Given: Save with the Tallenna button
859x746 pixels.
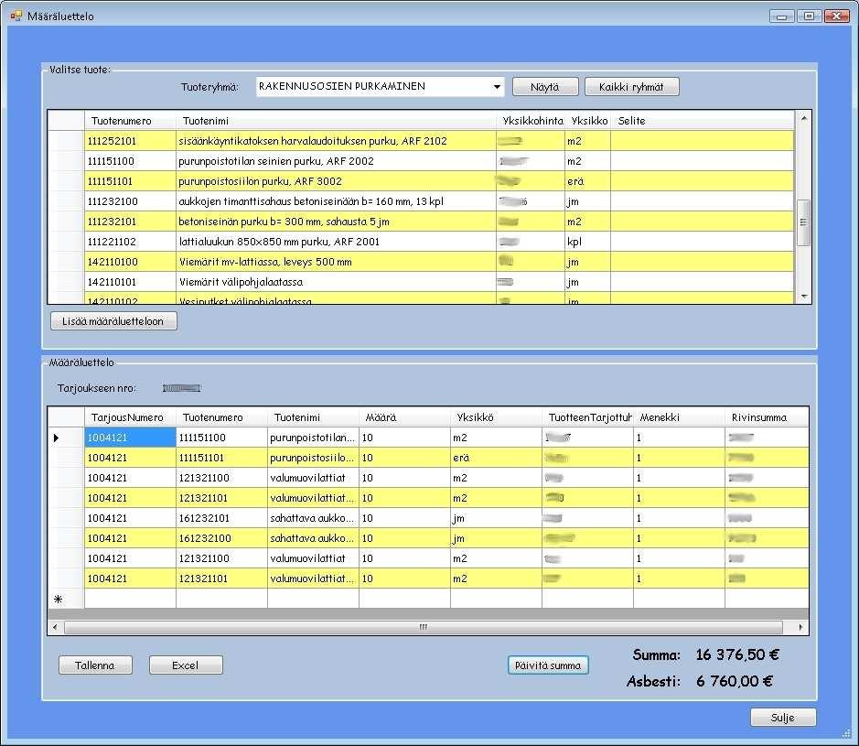Looking at the screenshot, I should click(x=95, y=665).
